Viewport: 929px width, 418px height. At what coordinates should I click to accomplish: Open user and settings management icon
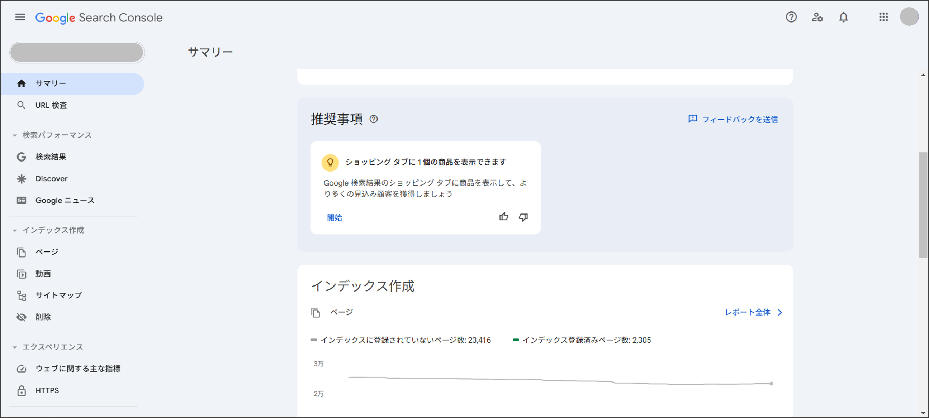coord(817,17)
